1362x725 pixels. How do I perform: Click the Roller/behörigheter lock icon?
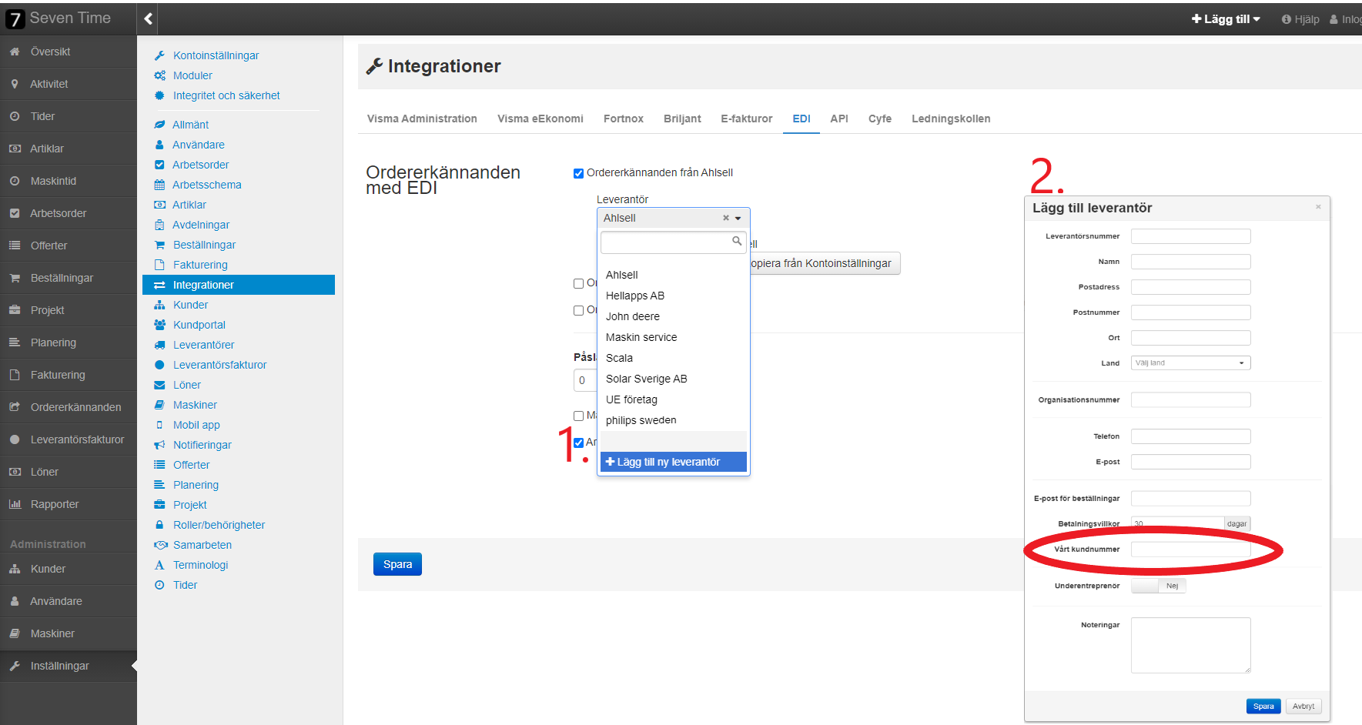pos(159,525)
